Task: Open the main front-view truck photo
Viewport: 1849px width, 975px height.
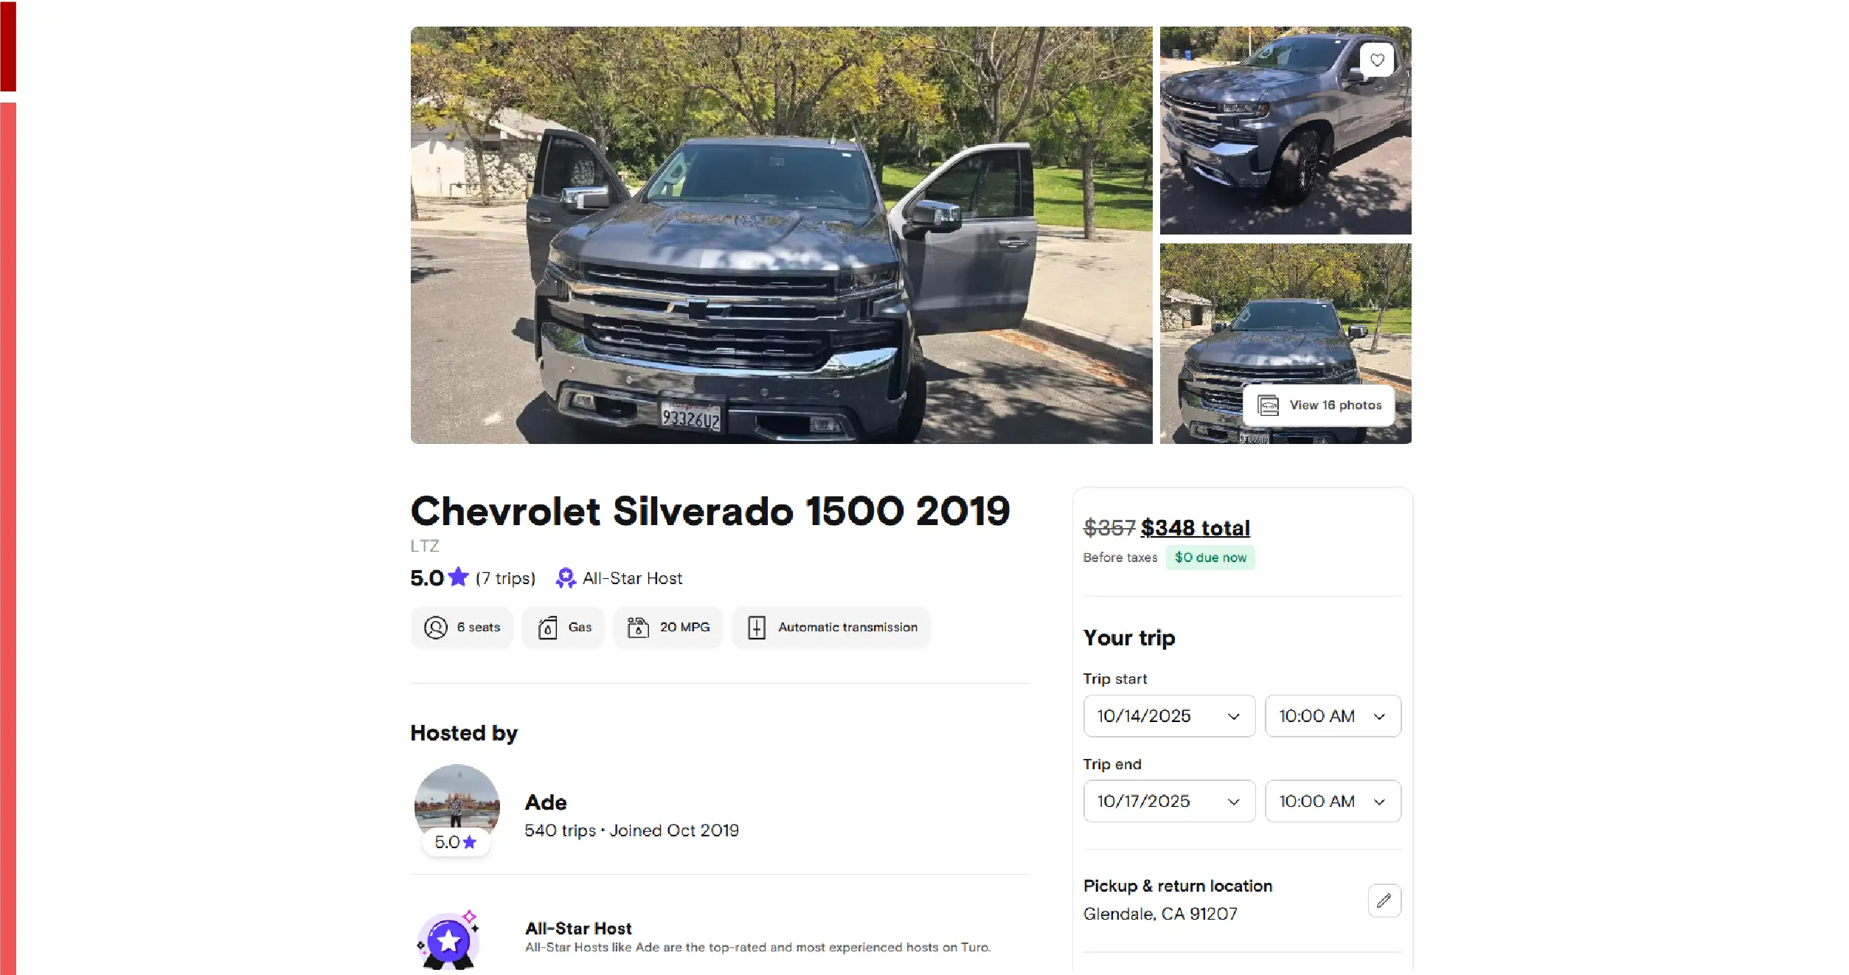Action: 781,235
